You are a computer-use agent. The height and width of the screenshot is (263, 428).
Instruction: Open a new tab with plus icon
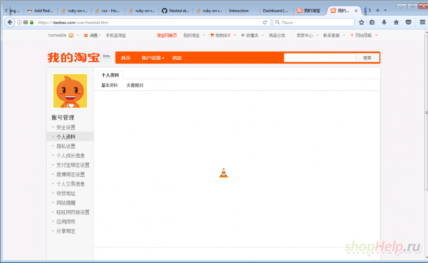(x=378, y=10)
